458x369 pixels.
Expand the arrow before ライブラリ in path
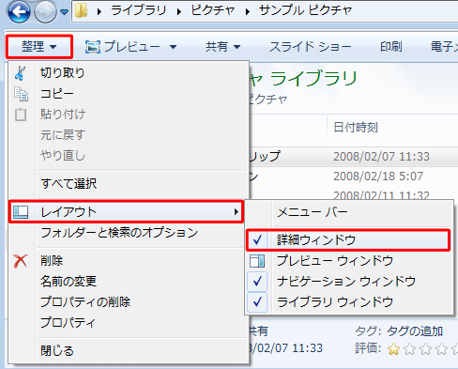pyautogui.click(x=99, y=12)
